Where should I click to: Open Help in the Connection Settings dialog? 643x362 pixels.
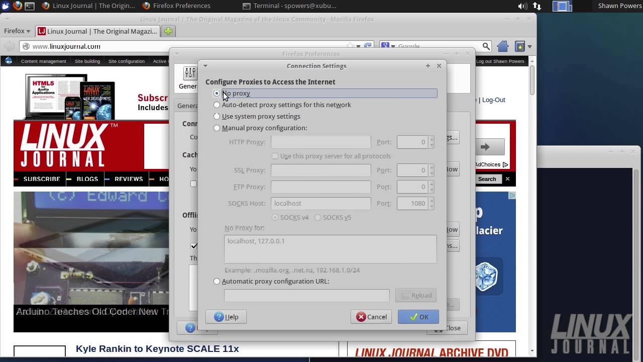pyautogui.click(x=226, y=317)
